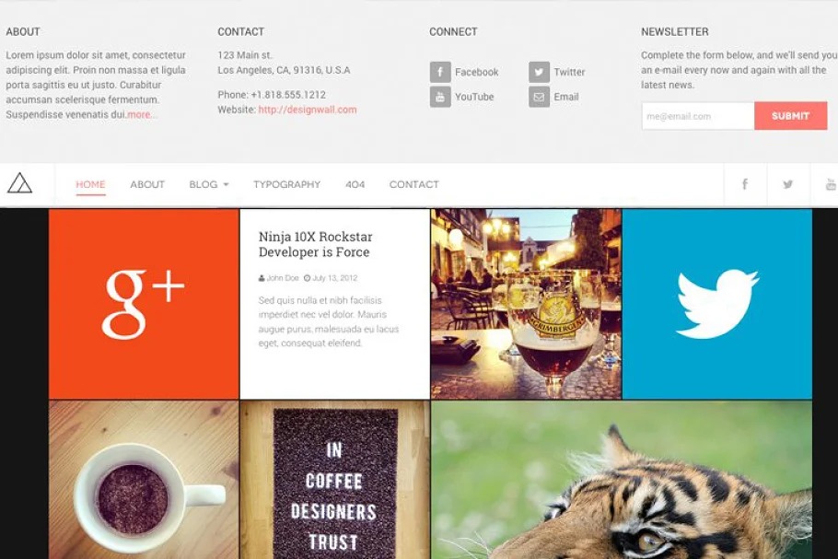Open the 404 menu item
The image size is (838, 559).
point(355,184)
